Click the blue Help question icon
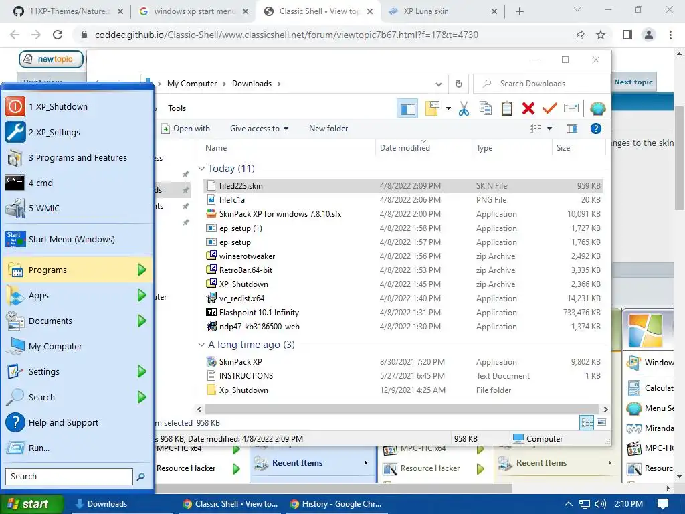 pyautogui.click(x=596, y=128)
